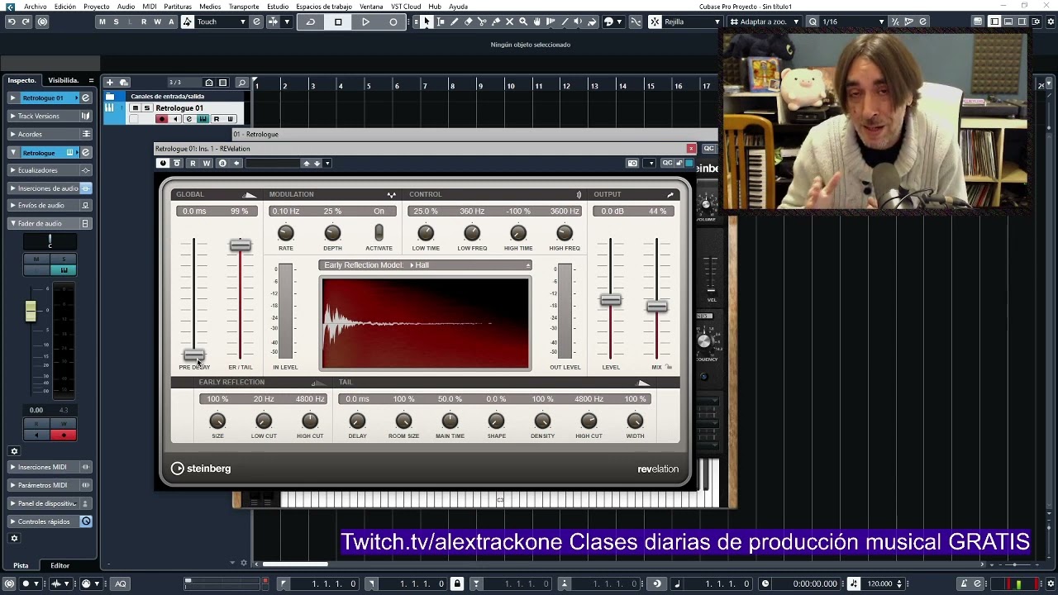
Task: Click the tail Room Size knob
Action: 403,421
